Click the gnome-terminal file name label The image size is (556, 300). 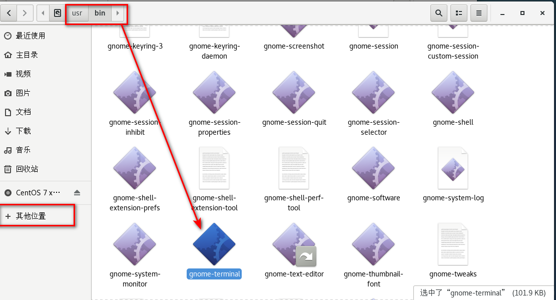pyautogui.click(x=214, y=274)
